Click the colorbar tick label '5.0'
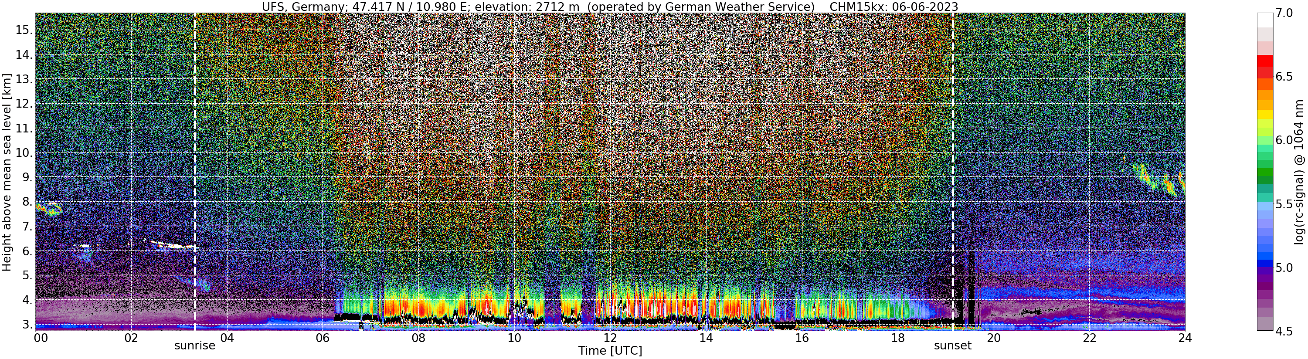The height and width of the screenshot is (359, 1308). (x=1284, y=268)
